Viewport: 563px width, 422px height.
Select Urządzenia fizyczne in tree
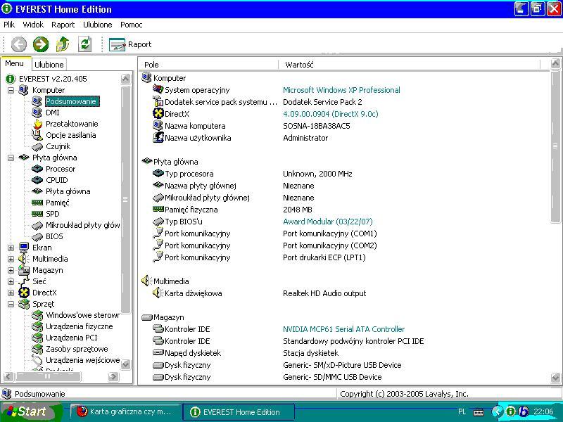(80, 326)
